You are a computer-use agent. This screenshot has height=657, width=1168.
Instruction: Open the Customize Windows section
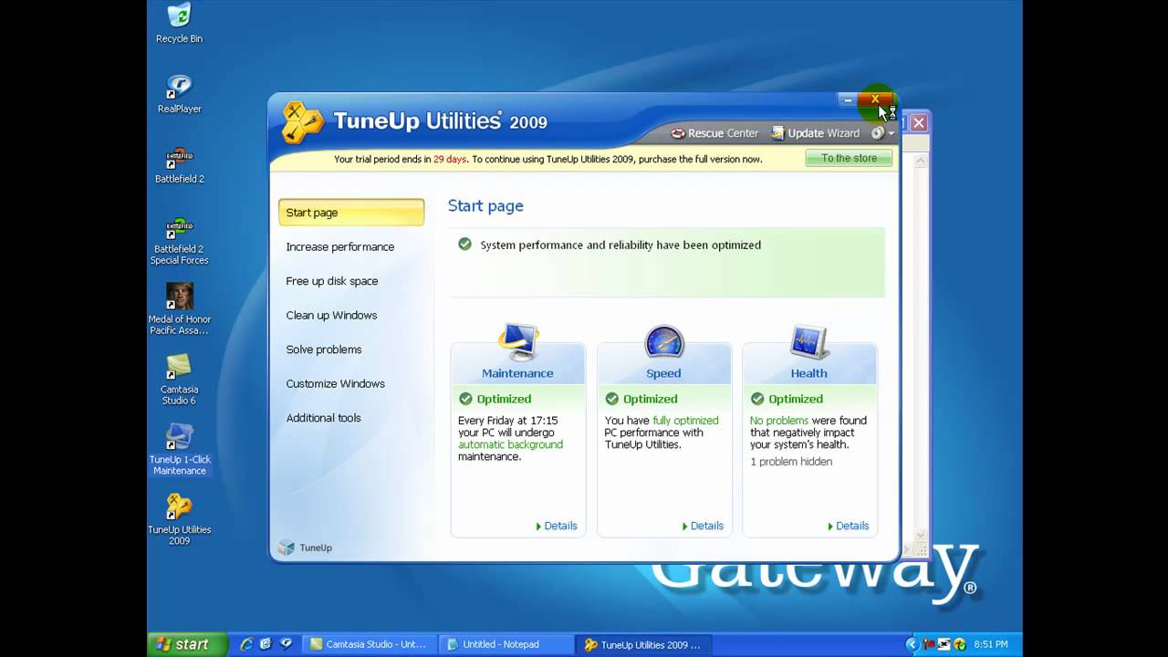[x=335, y=383]
